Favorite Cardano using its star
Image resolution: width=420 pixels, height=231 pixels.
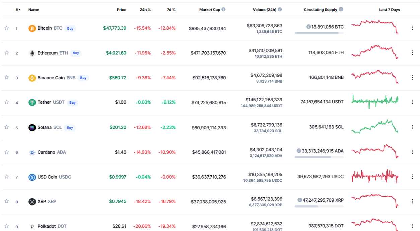pos(6,152)
